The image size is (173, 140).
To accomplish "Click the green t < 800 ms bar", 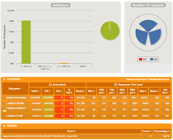I will [x=26, y=42].
